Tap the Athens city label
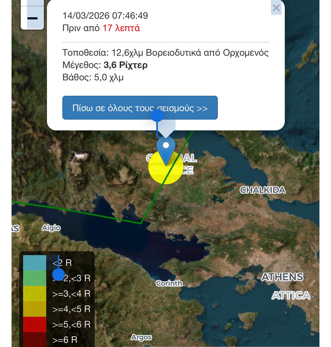Screen dimensions: 331x347 282,277
